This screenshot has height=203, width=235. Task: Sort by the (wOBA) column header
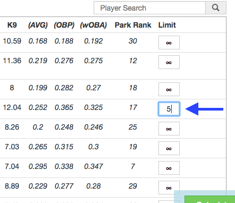coord(94,25)
